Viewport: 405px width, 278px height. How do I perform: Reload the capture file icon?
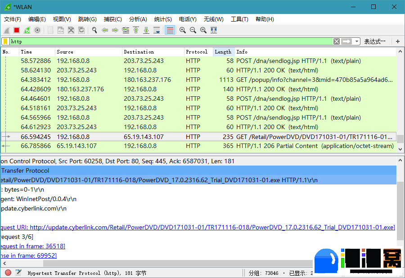81,30
